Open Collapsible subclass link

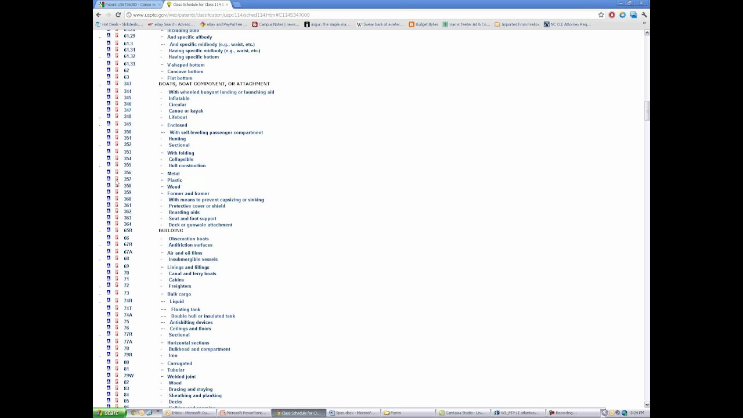[181, 159]
